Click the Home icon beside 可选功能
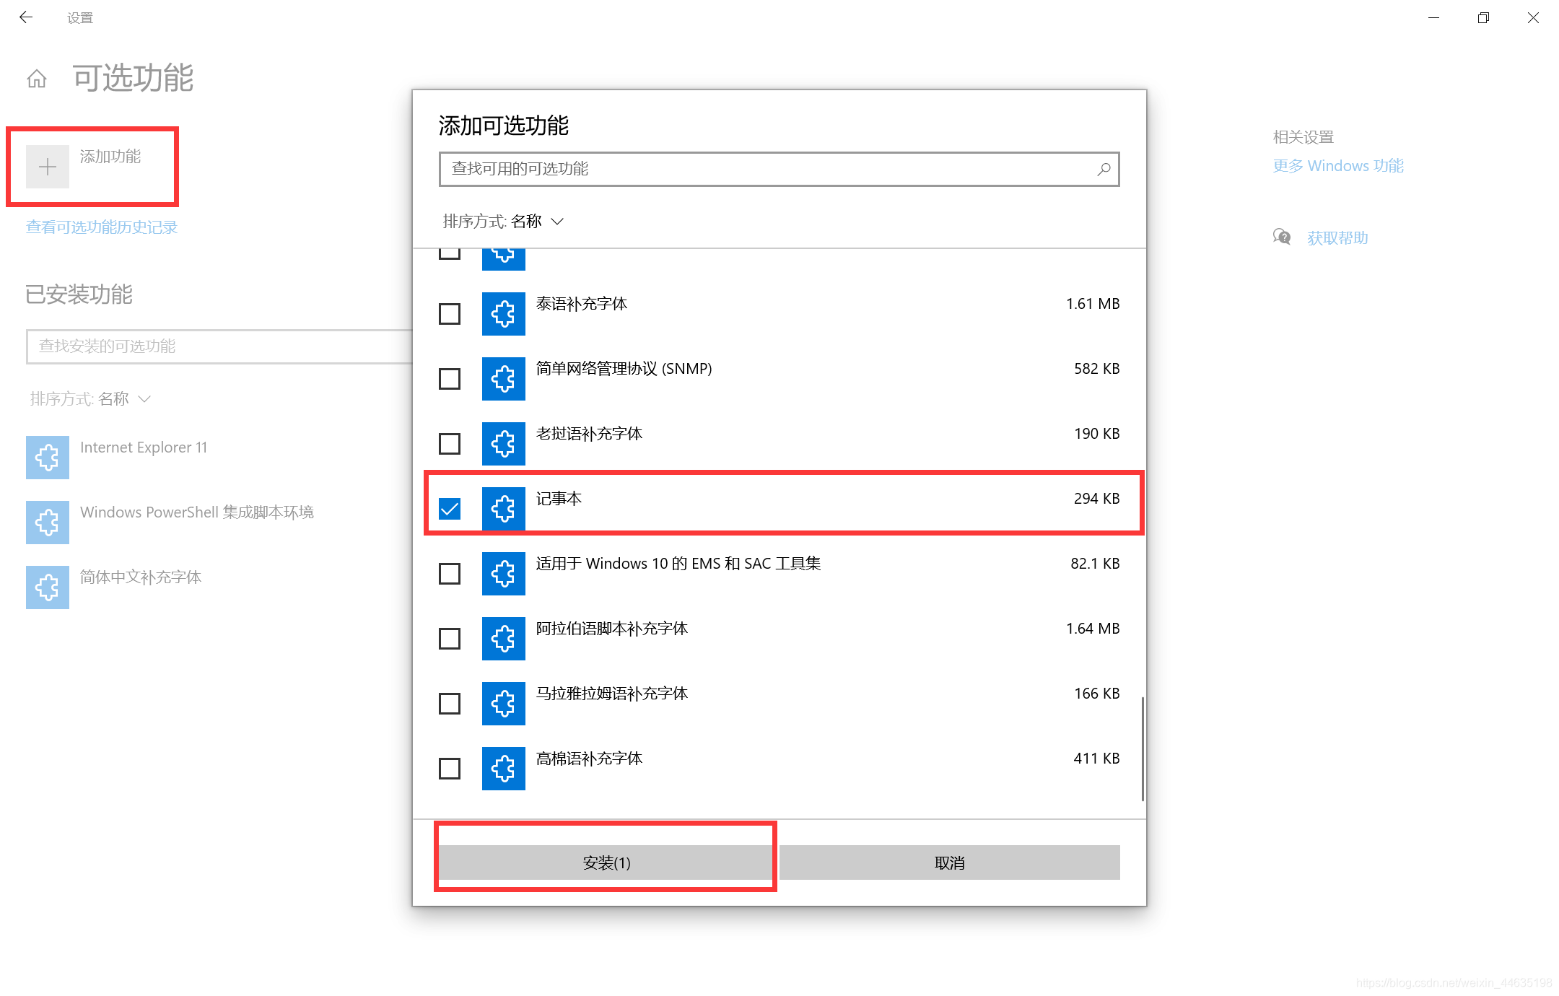 [37, 78]
